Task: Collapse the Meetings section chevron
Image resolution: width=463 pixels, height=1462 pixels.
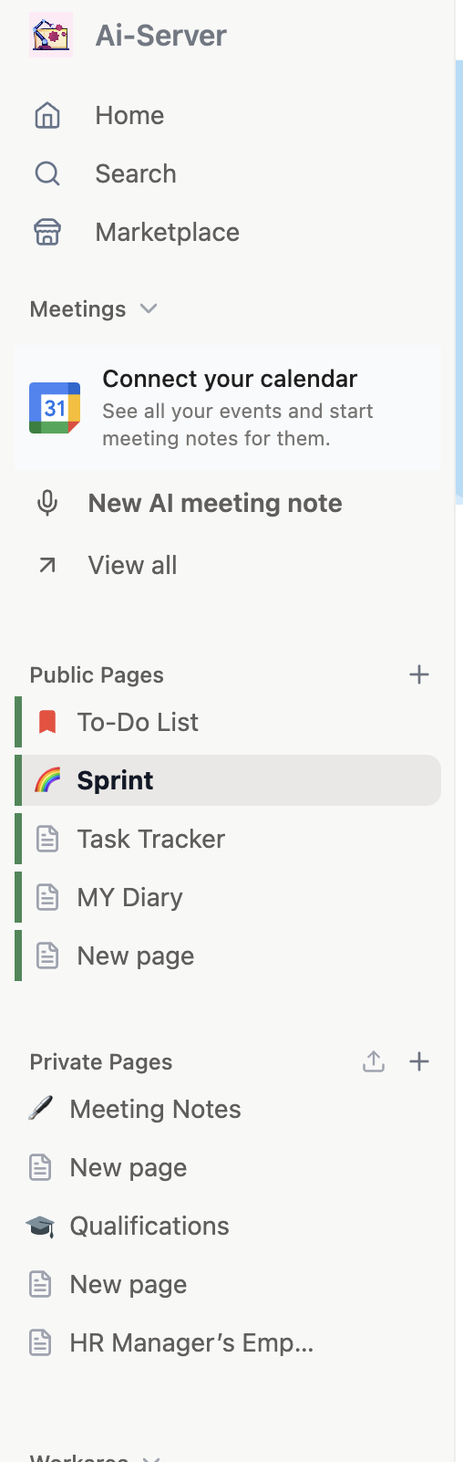Action: [x=149, y=308]
